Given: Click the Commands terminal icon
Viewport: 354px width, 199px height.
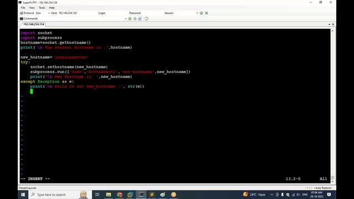Looking at the screenshot, I should pos(22,18).
